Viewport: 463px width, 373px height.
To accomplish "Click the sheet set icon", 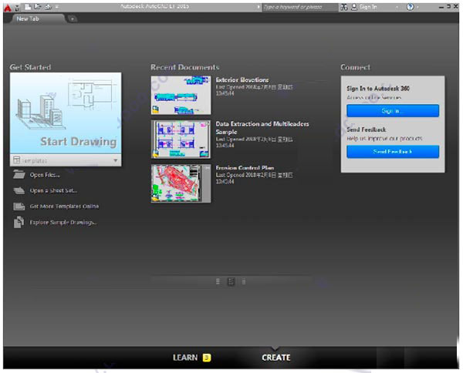I will pyautogui.click(x=19, y=190).
